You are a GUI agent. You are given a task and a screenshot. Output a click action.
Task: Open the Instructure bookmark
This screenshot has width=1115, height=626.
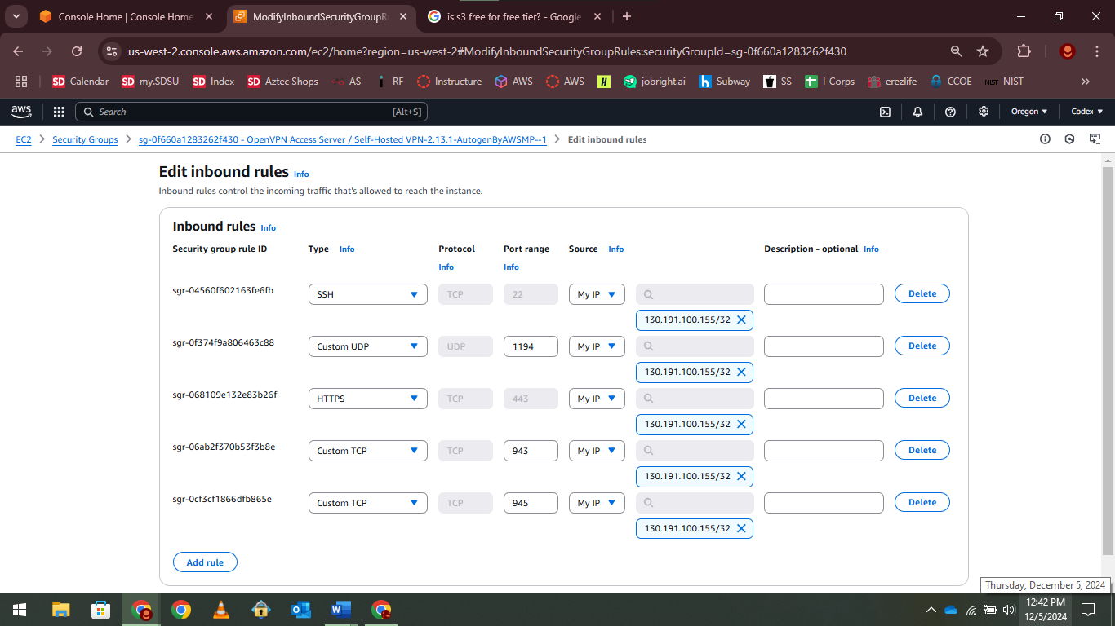pos(450,82)
